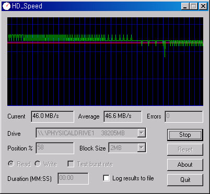
Task: Click the PHYSICALDRIVE1 drive combo box
Action: 91,133
